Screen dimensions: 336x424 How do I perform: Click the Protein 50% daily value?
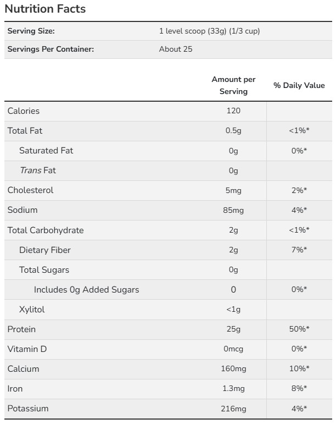coord(299,329)
